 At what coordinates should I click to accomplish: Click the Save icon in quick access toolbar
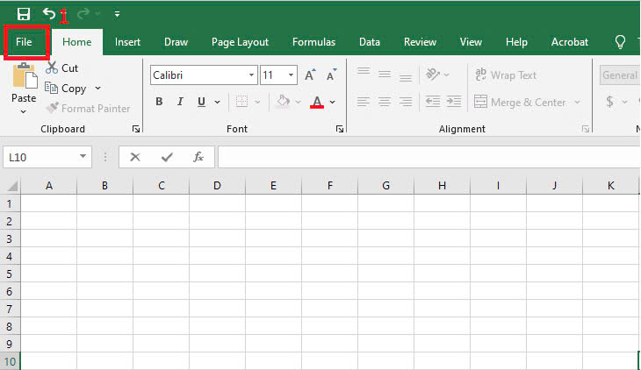(x=24, y=14)
